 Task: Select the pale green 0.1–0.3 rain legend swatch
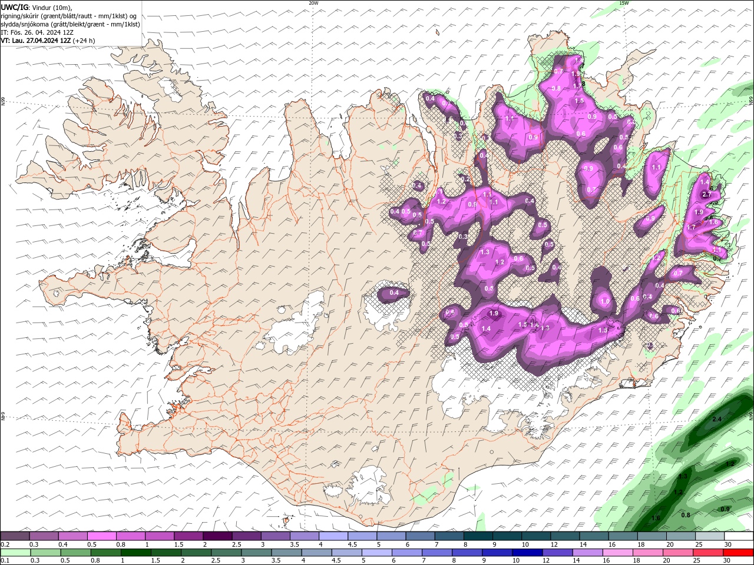point(15,553)
